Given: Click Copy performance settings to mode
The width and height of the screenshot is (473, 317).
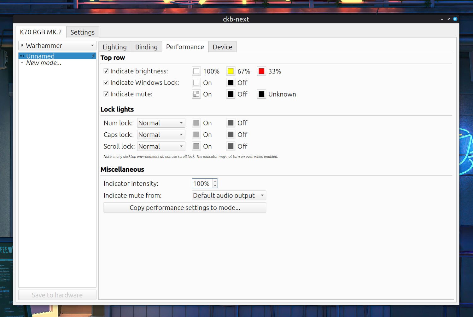Looking at the screenshot, I should pyautogui.click(x=185, y=207).
